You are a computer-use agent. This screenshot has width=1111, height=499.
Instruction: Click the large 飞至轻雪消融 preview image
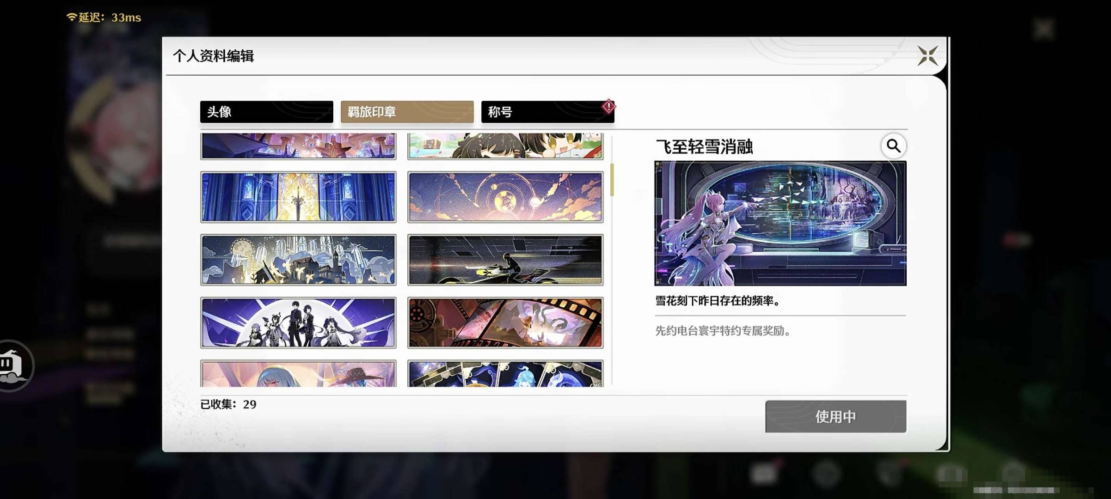pos(780,223)
